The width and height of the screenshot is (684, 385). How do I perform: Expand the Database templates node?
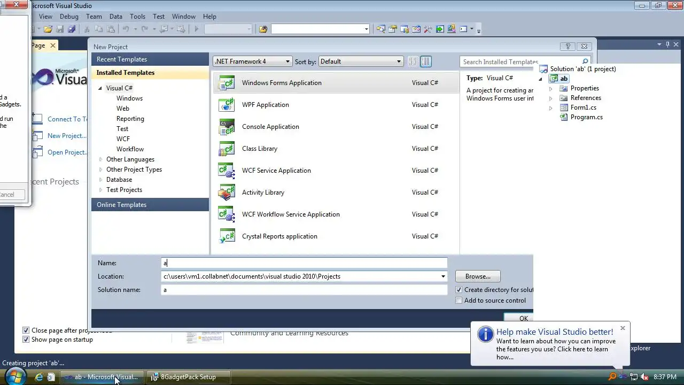(100, 180)
